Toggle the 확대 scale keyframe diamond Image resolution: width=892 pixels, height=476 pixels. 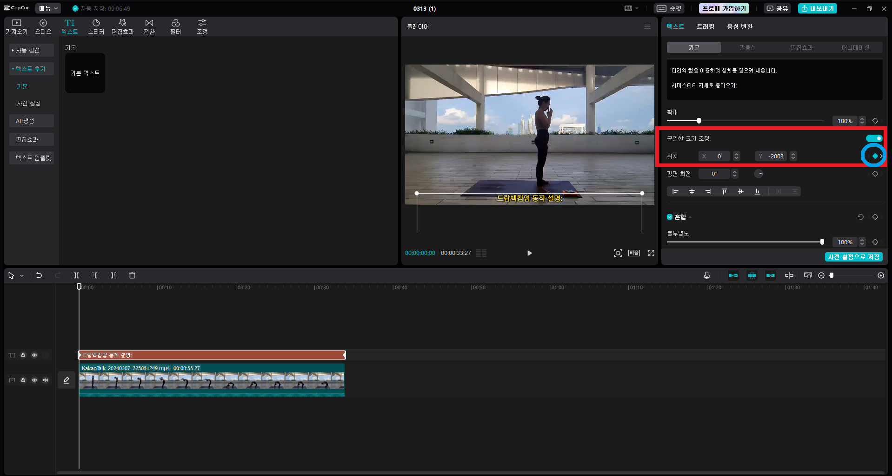[875, 121]
